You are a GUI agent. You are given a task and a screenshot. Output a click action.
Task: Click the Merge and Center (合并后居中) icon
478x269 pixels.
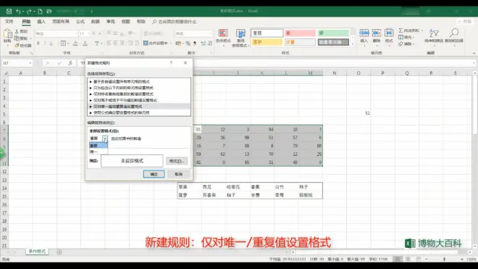point(146,43)
